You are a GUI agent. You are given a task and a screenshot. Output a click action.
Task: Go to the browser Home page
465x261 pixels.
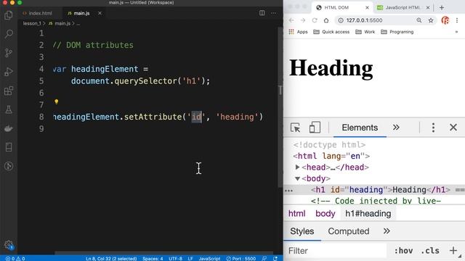pyautogui.click(x=326, y=20)
